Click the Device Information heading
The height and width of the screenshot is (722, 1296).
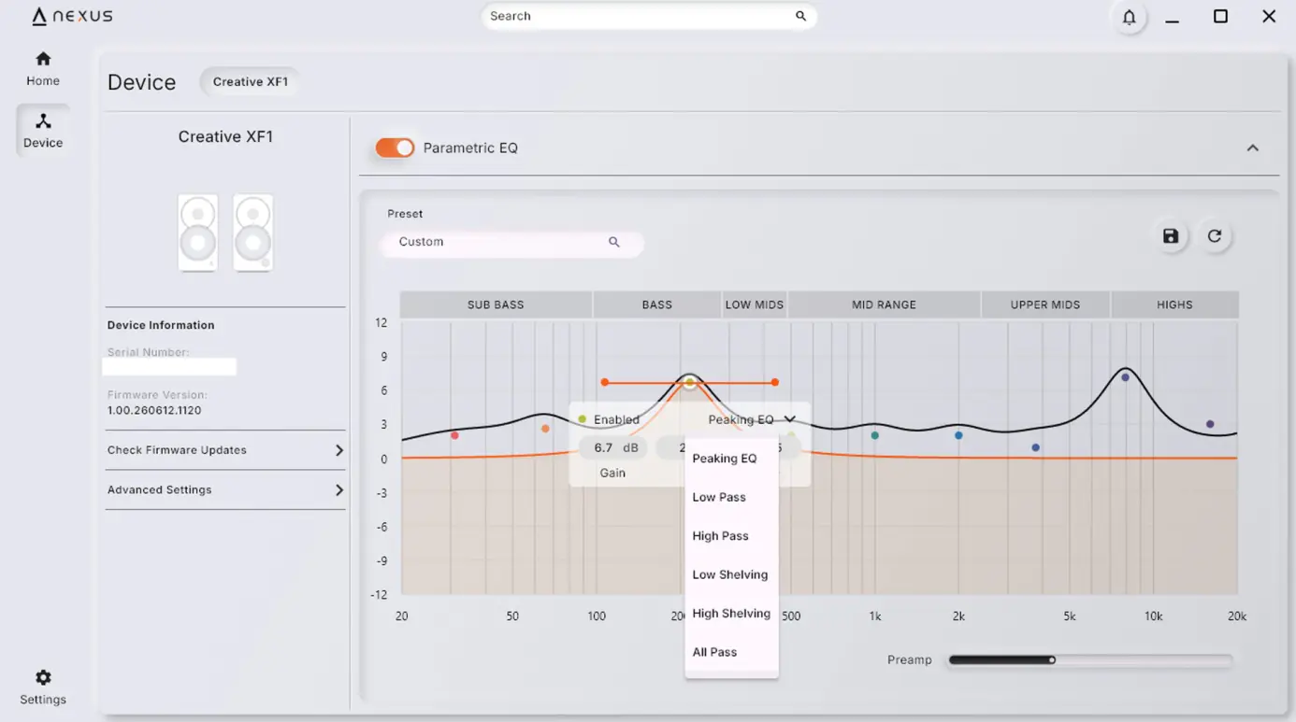click(x=161, y=325)
